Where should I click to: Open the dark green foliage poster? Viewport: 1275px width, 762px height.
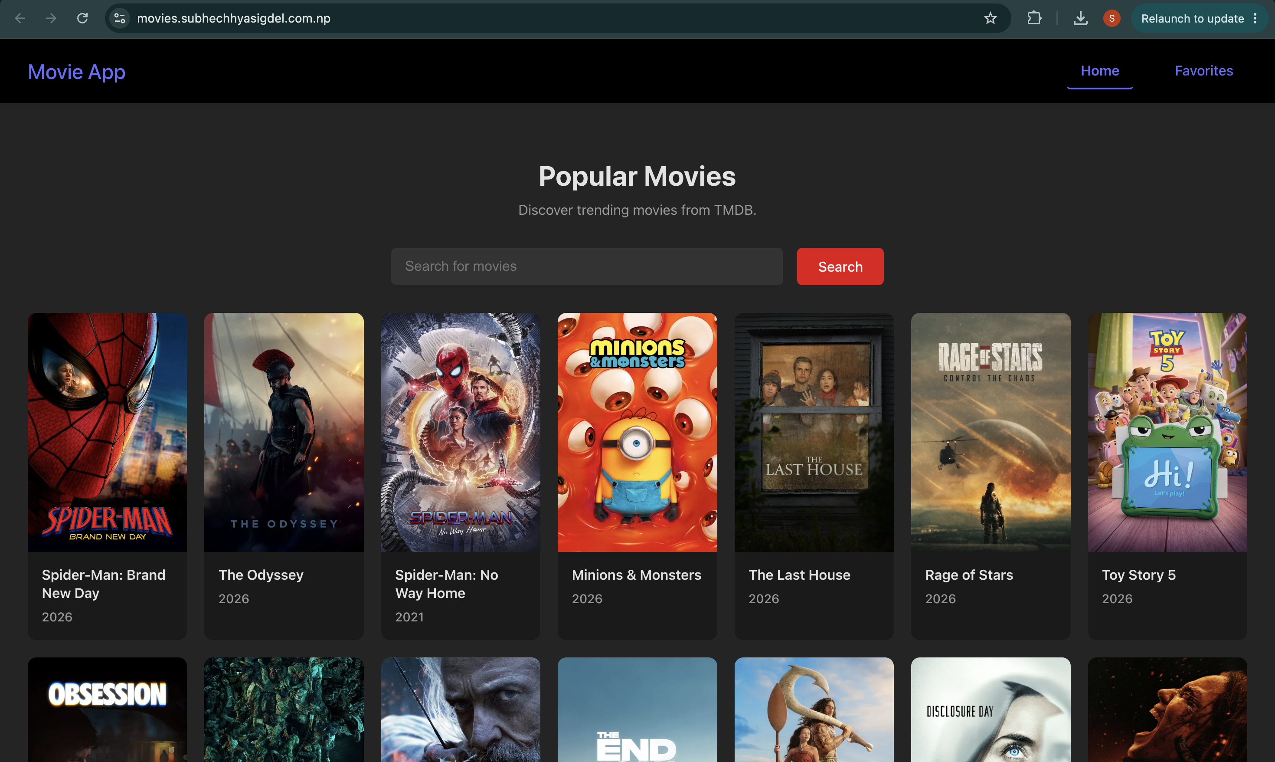(284, 709)
